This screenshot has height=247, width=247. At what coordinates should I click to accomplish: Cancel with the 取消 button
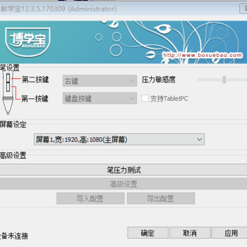click(190, 233)
